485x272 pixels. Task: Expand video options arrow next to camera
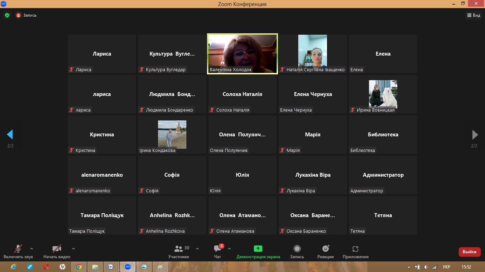tap(73, 249)
